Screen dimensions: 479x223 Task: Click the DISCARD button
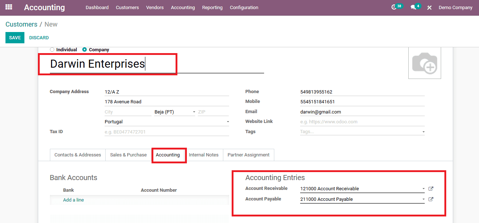pyautogui.click(x=39, y=38)
